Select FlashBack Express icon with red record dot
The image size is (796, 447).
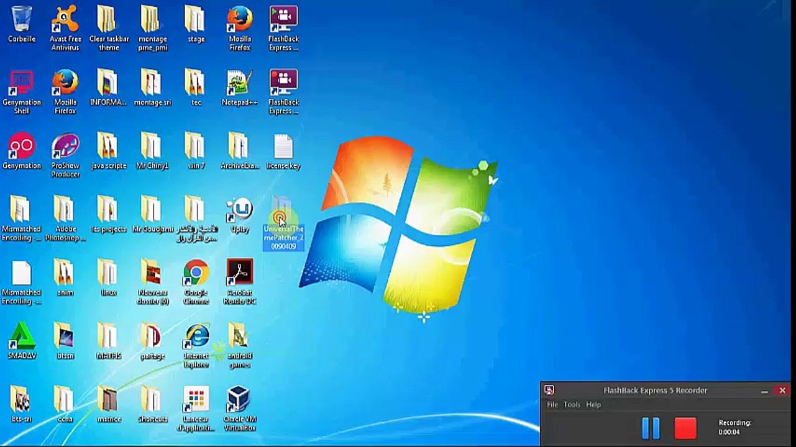[283, 91]
